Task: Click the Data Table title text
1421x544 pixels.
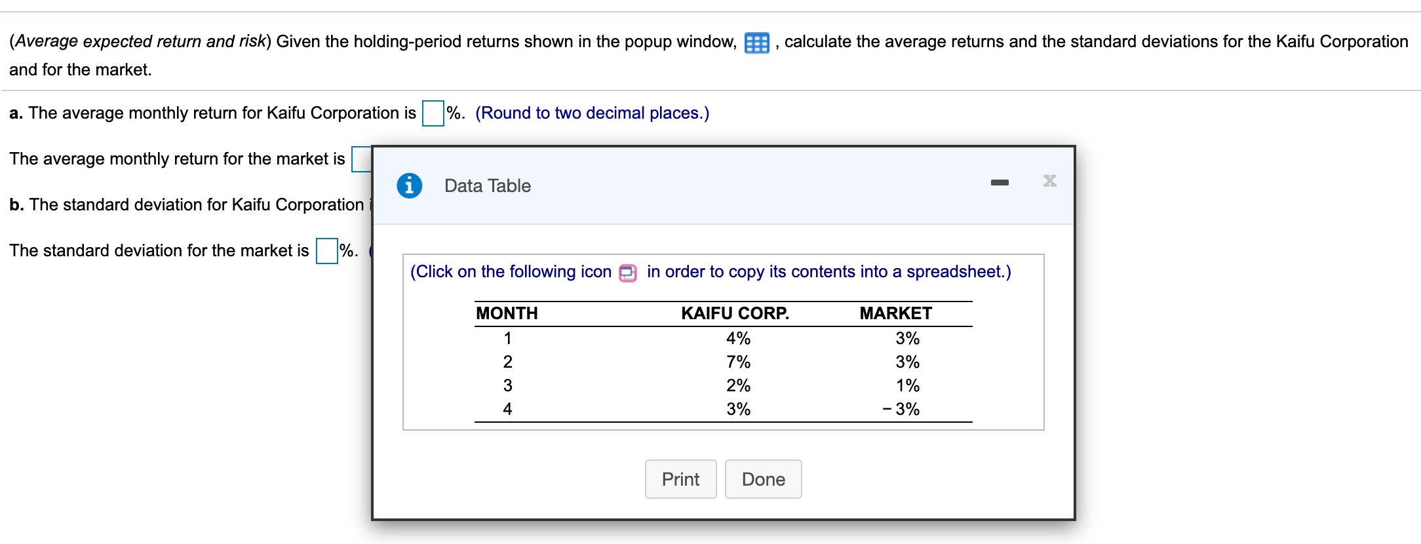Action: coord(488,186)
